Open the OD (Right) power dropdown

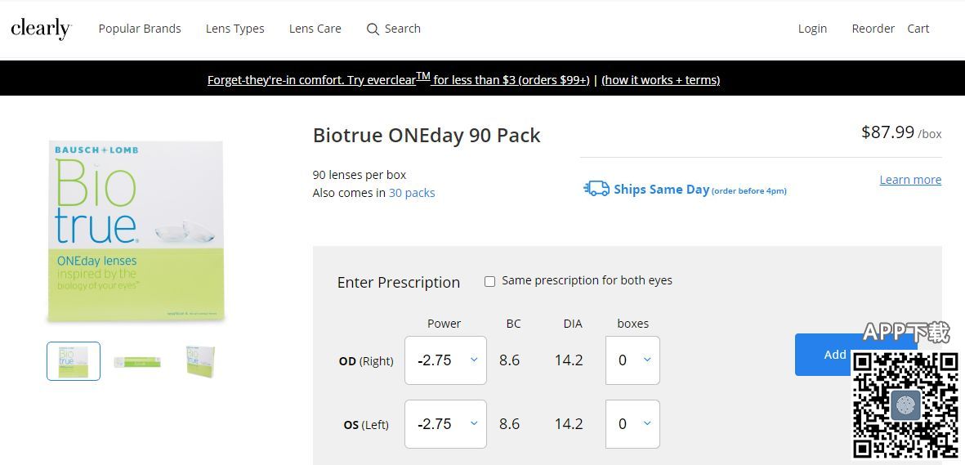click(x=445, y=360)
